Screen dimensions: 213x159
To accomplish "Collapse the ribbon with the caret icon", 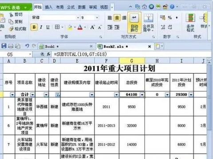I will pos(130,7).
